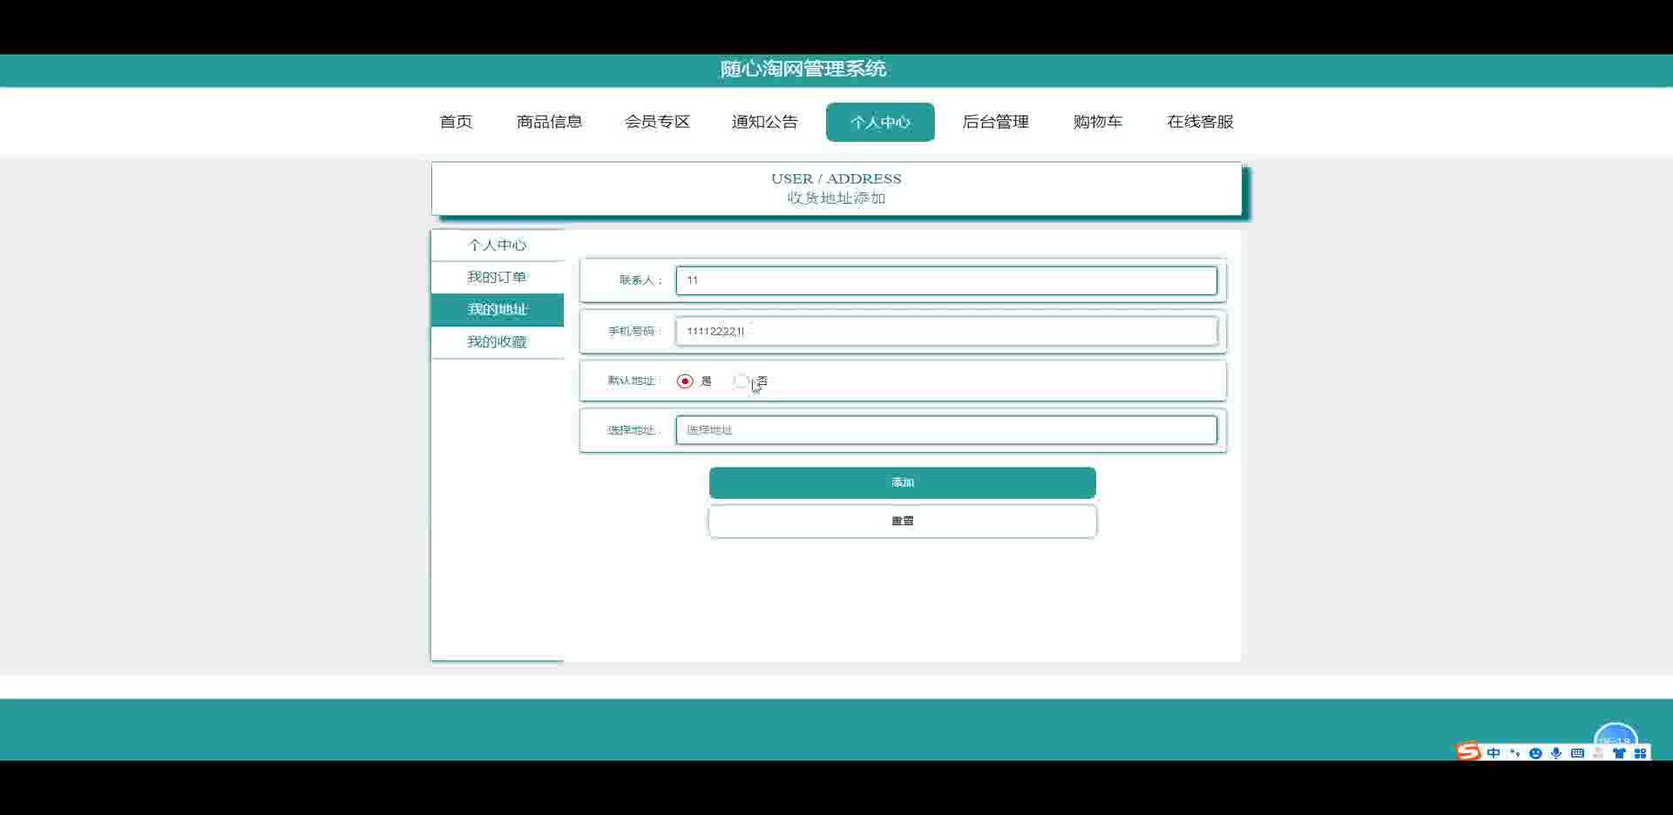Click the 'USER / ADDRESS' heading text

[x=836, y=178]
